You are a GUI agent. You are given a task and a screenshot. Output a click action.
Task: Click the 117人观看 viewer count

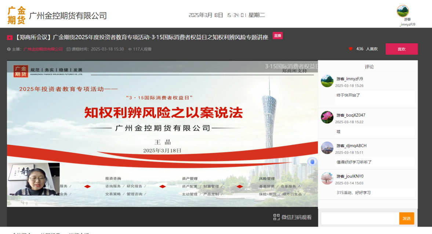click(x=142, y=49)
